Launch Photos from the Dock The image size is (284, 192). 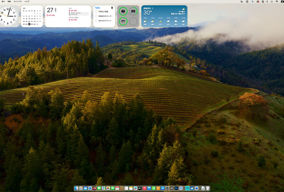pyautogui.click(x=108, y=188)
